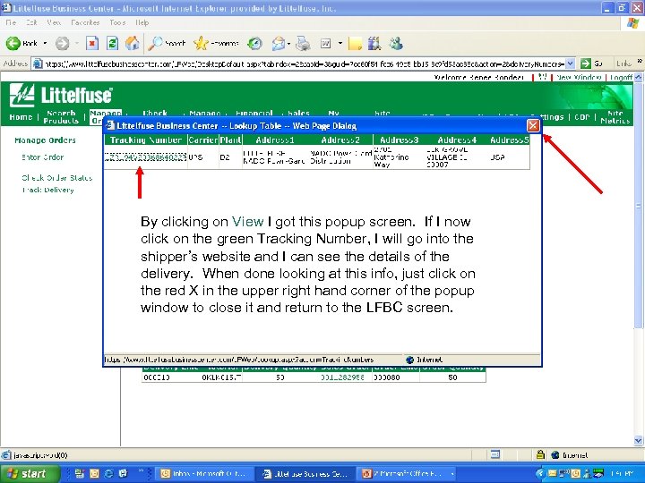Open the CDP navigation tab

click(581, 117)
